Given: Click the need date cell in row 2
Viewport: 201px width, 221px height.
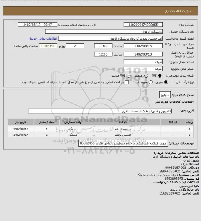Looking at the screenshot, I should tap(21, 135).
